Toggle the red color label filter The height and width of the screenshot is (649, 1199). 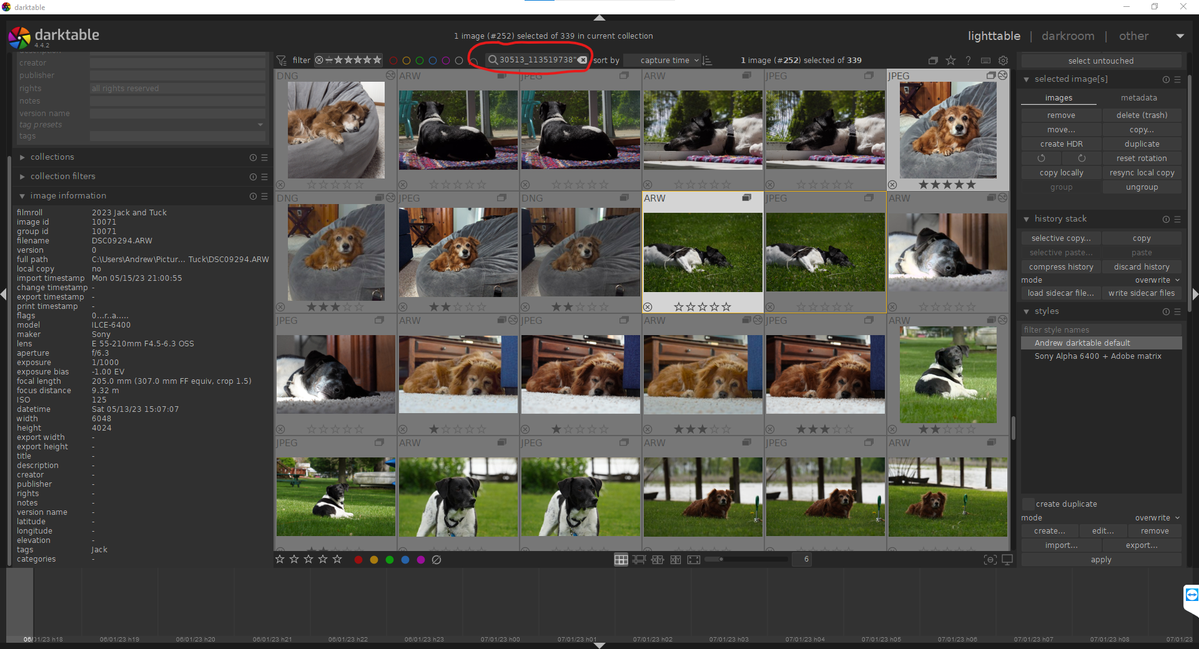[x=393, y=61]
